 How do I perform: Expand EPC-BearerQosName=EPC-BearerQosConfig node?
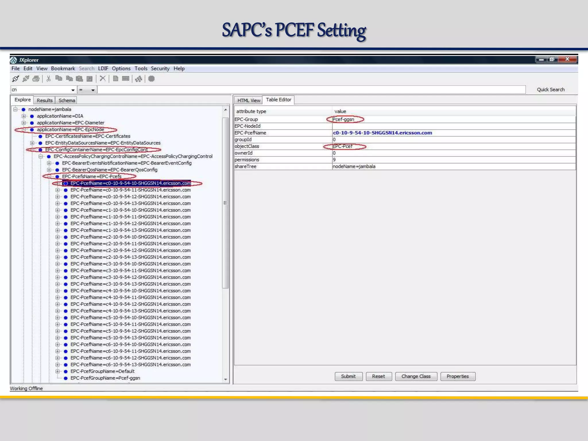tap(49, 170)
